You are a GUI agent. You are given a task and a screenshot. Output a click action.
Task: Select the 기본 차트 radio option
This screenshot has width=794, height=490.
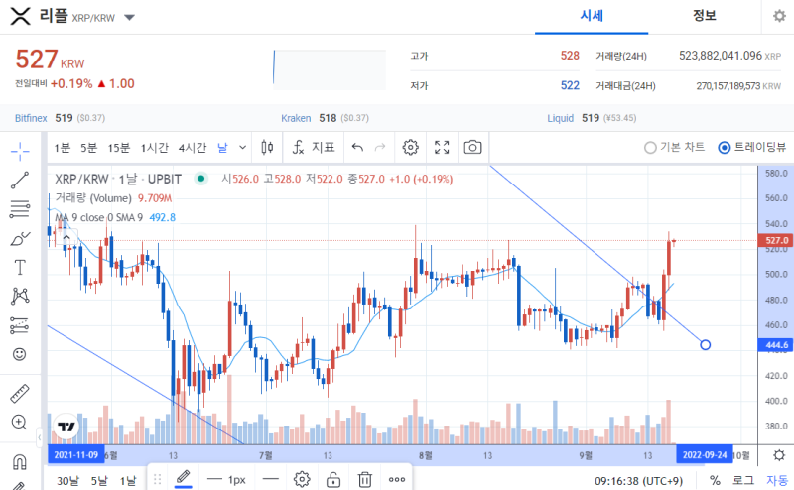coord(674,148)
